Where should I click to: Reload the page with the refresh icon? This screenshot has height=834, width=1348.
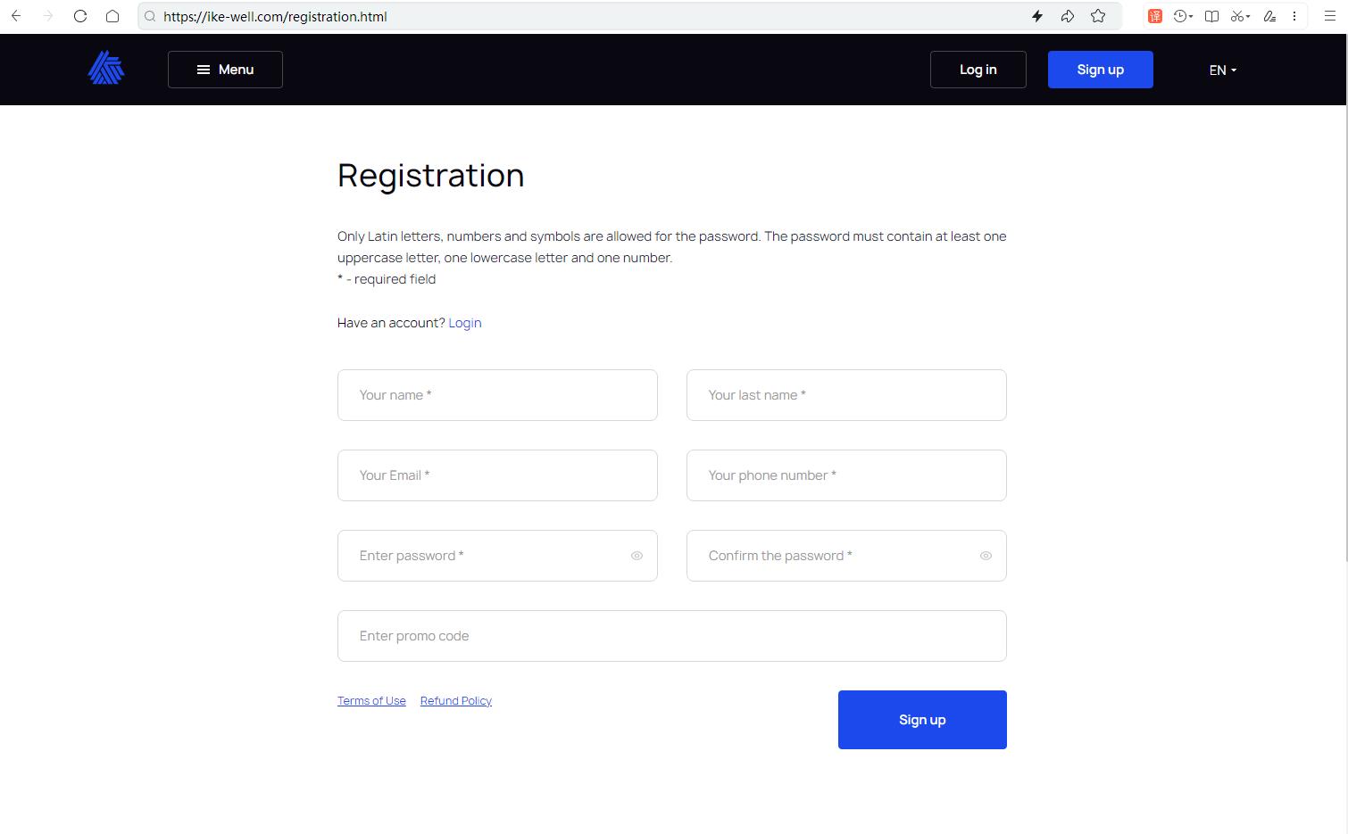coord(80,16)
